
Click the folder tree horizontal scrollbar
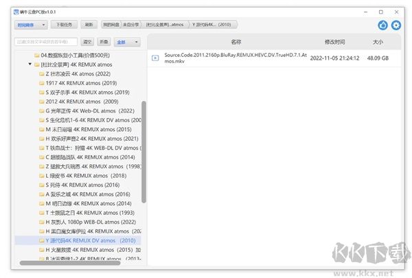70,263
